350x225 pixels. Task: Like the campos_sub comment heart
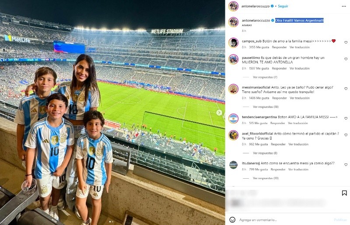pos(346,42)
